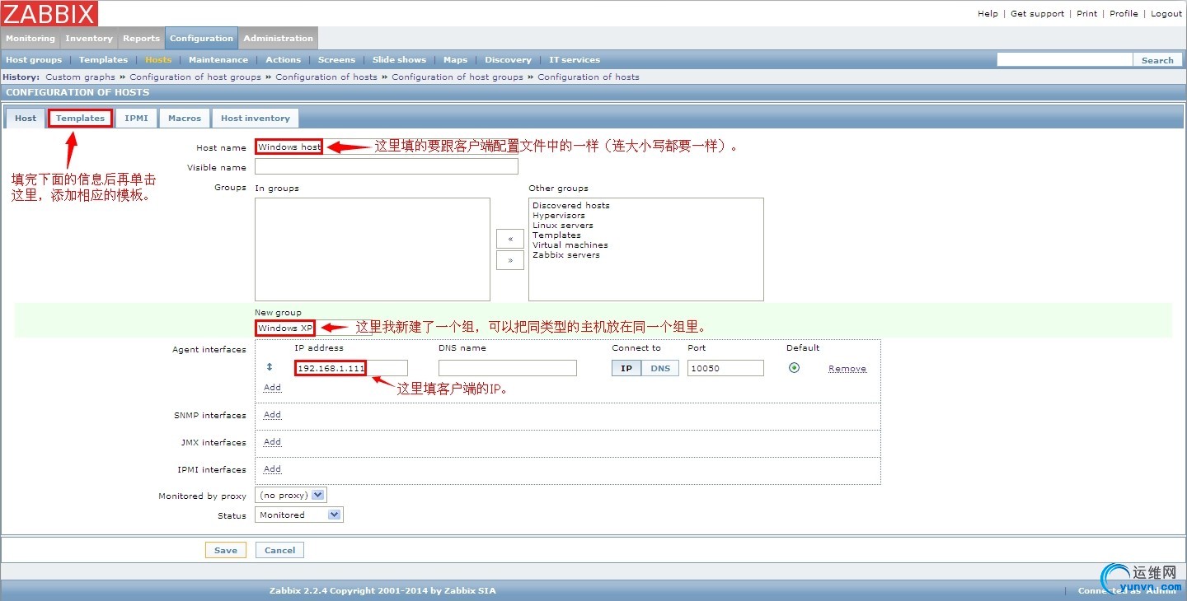
Task: Choose IP in Connect to toggle
Action: [x=626, y=368]
